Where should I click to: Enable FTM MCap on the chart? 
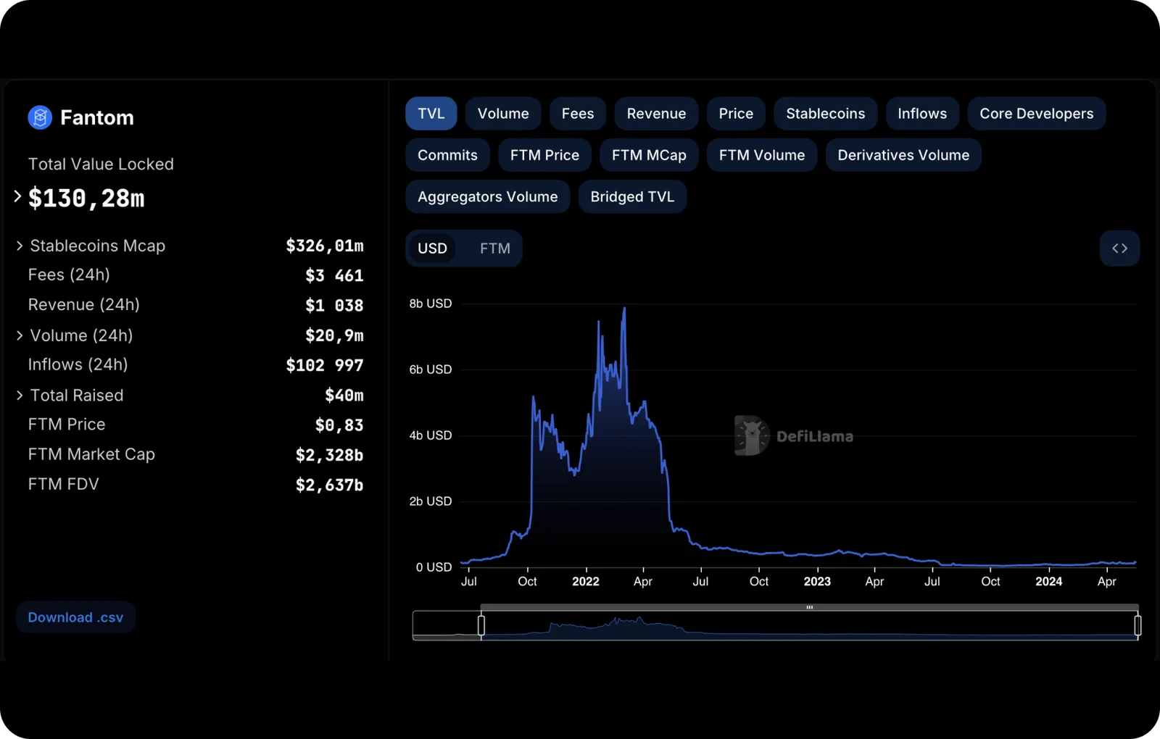(x=649, y=155)
